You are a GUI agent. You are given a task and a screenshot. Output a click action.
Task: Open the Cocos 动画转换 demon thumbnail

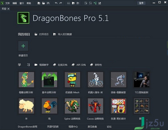[x=95, y=106]
